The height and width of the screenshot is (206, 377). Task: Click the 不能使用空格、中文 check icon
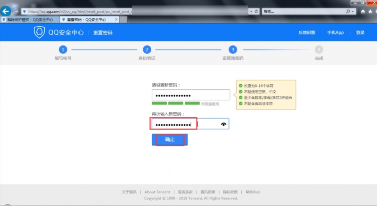(240, 91)
